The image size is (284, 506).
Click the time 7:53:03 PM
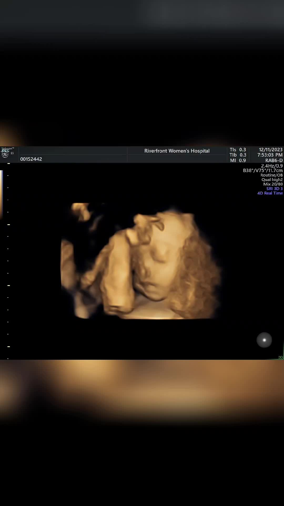(270, 155)
